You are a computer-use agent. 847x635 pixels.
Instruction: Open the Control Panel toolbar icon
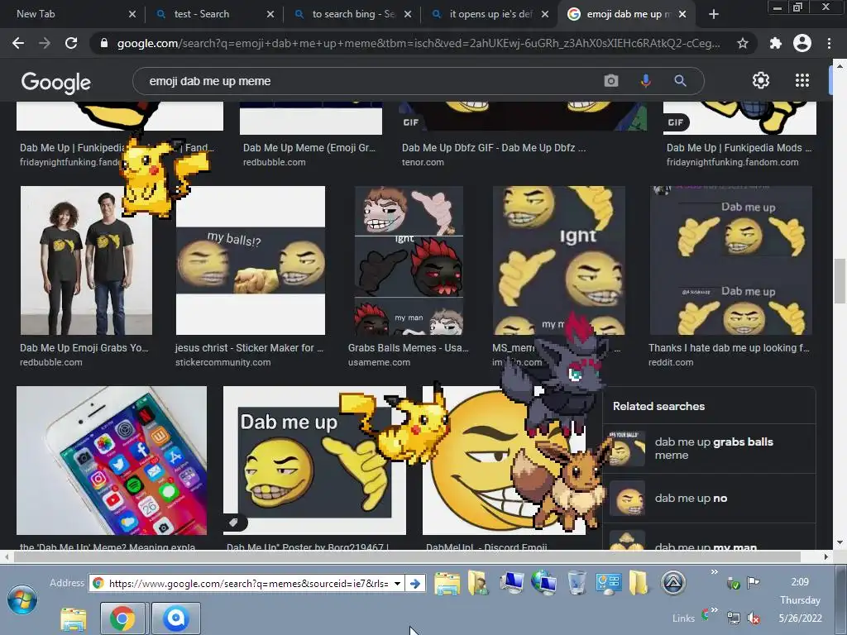pos(609,583)
